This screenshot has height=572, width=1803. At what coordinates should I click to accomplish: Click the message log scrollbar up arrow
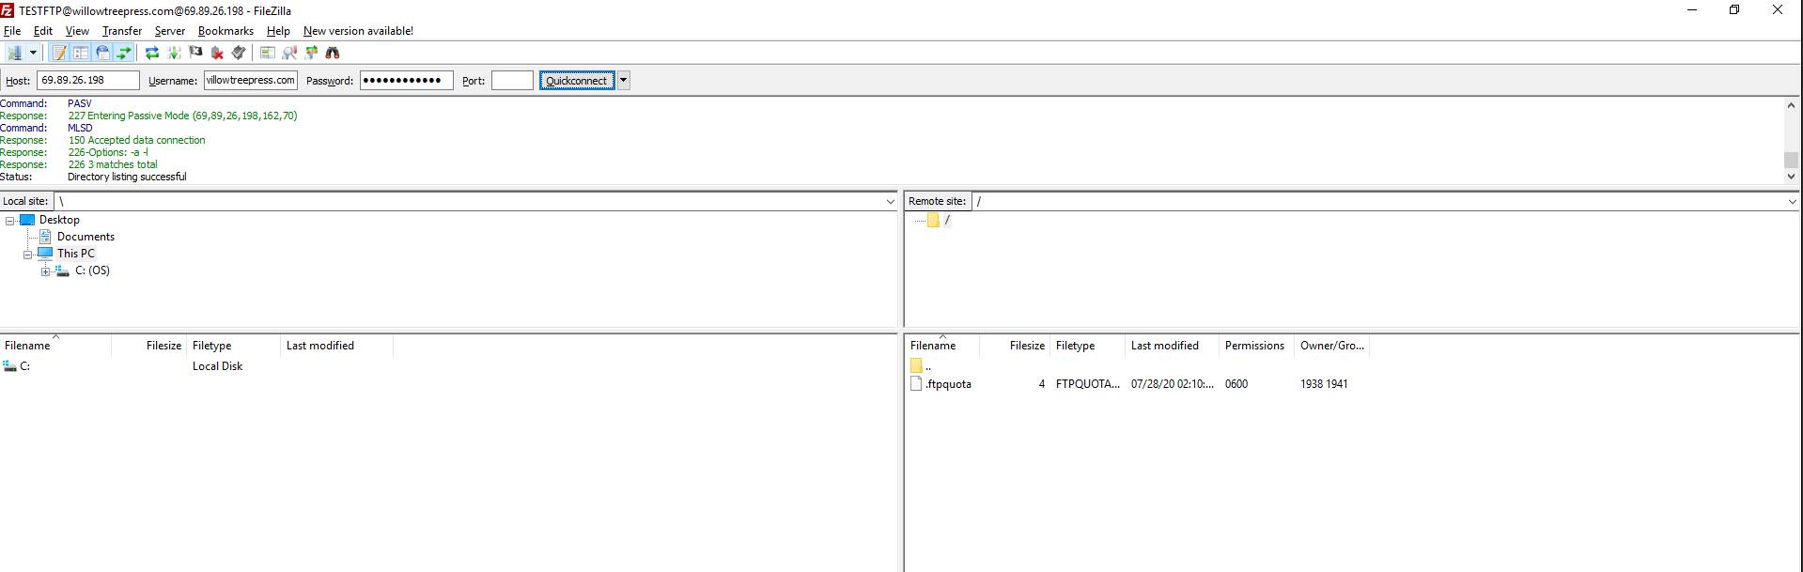coord(1791,105)
